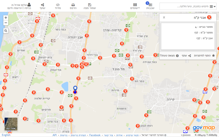
Task: Click the govmap logo
Action: 204,128
